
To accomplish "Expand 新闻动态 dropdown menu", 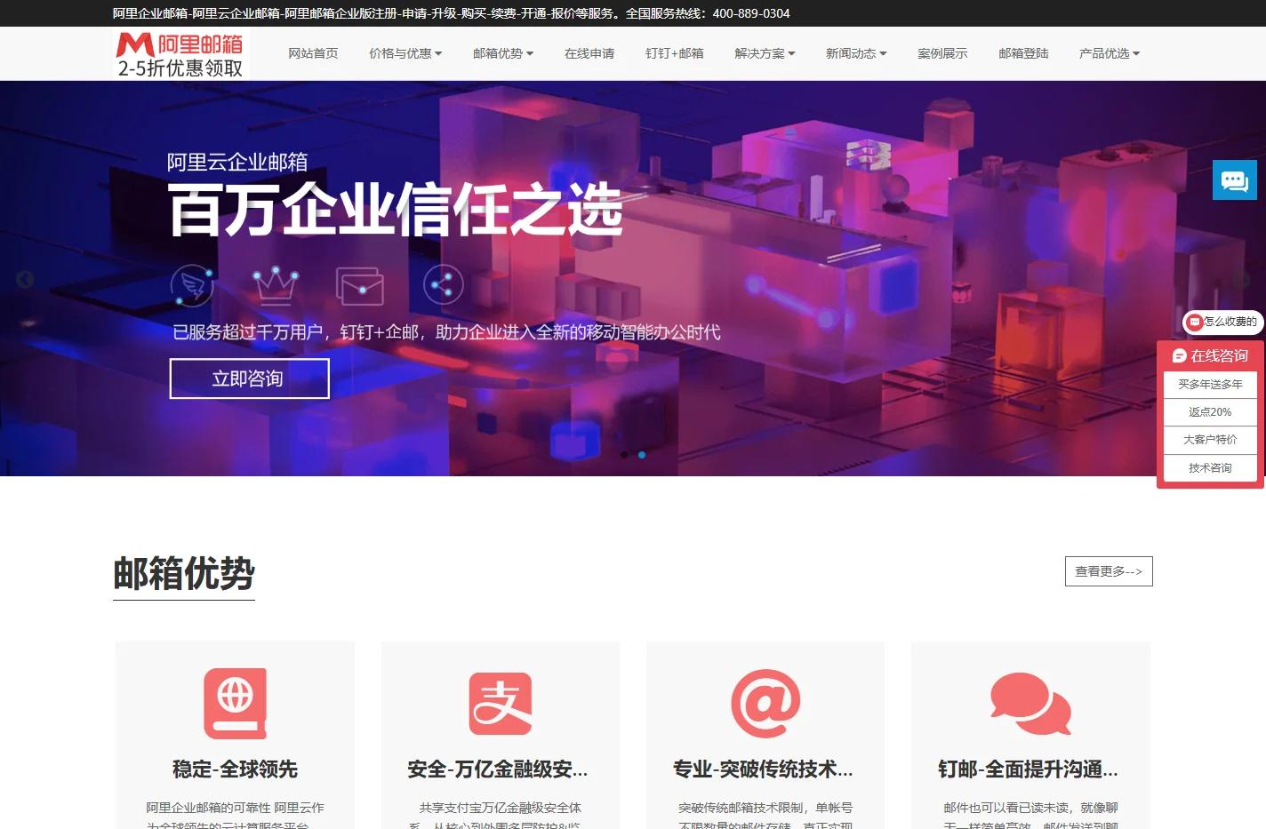I will 856,53.
